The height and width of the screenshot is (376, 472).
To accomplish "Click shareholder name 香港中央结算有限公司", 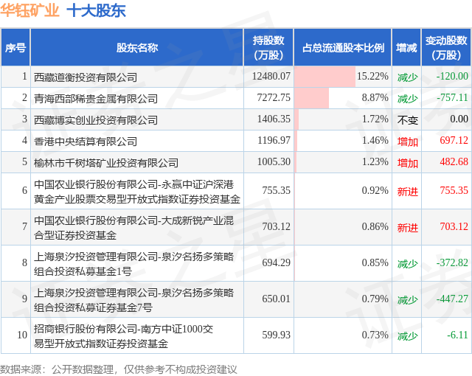I will 86,142.
